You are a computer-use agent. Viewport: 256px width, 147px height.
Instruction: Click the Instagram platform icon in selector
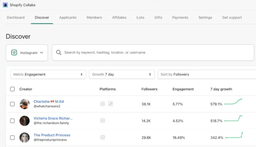point(14,53)
